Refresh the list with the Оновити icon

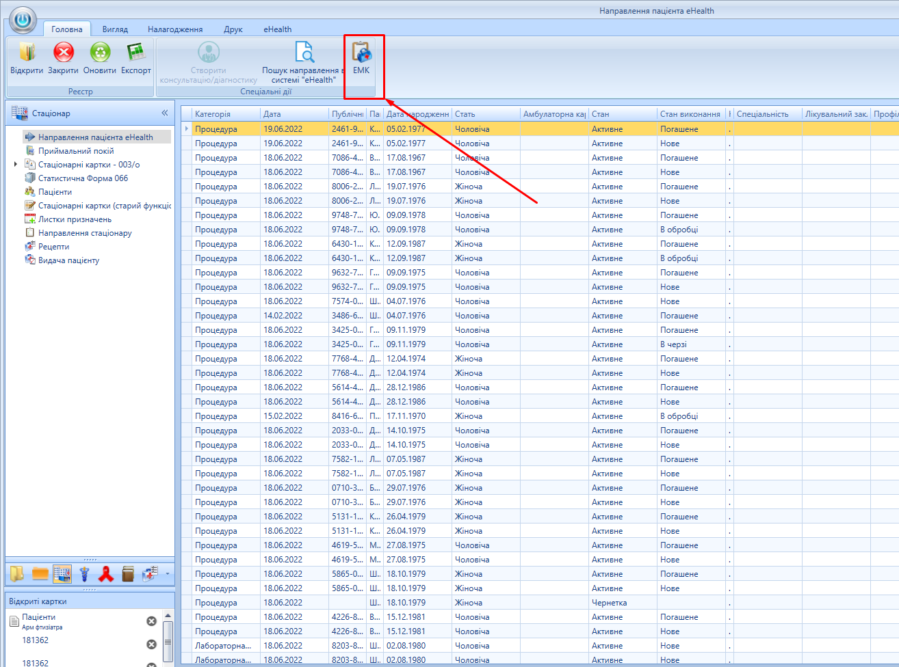pyautogui.click(x=100, y=53)
